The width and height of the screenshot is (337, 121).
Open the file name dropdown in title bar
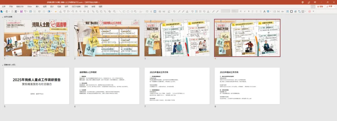tap(99, 2)
